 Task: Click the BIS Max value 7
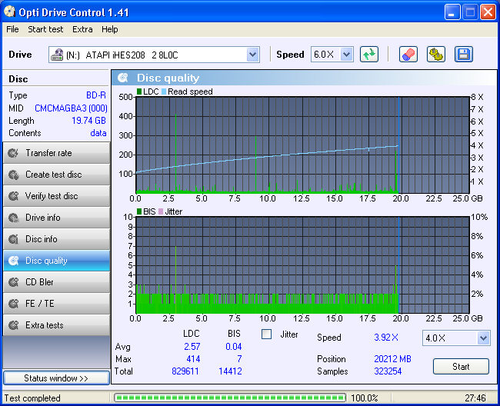pos(239,359)
